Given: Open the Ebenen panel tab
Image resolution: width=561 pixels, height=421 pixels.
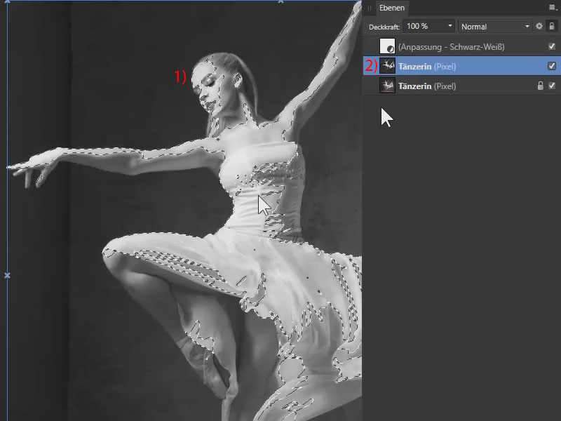Looking at the screenshot, I should pyautogui.click(x=392, y=8).
